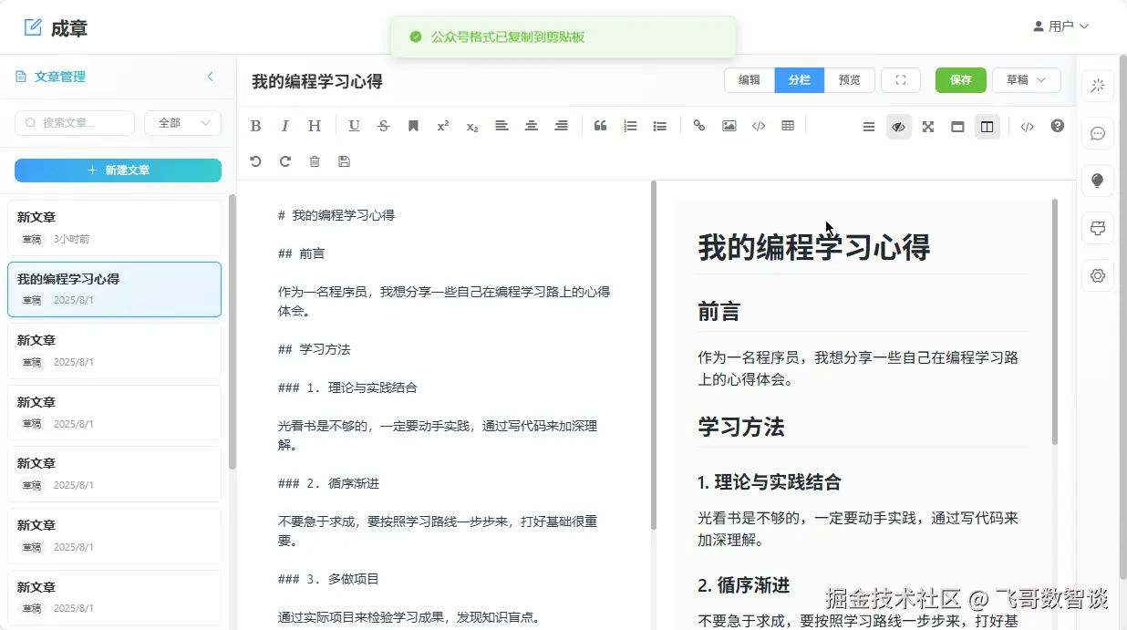Click the 搜索文章 search field
This screenshot has width=1127, height=630.
[x=75, y=123]
